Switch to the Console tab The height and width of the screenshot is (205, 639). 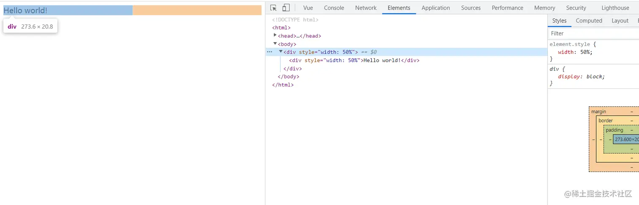coord(334,8)
